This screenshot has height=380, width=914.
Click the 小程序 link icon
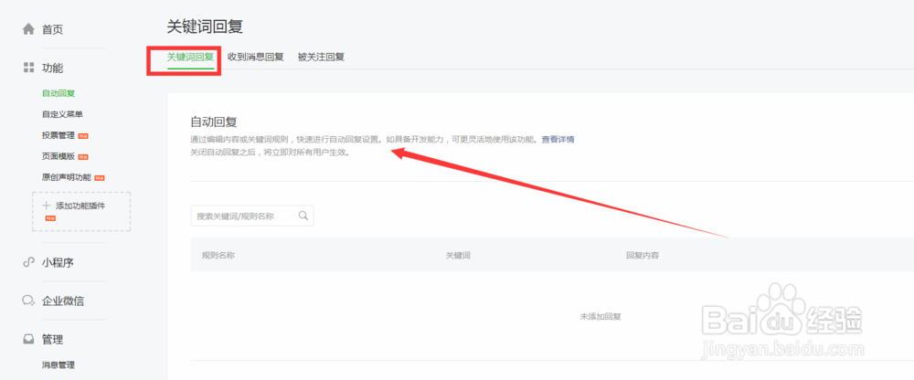[x=28, y=263]
